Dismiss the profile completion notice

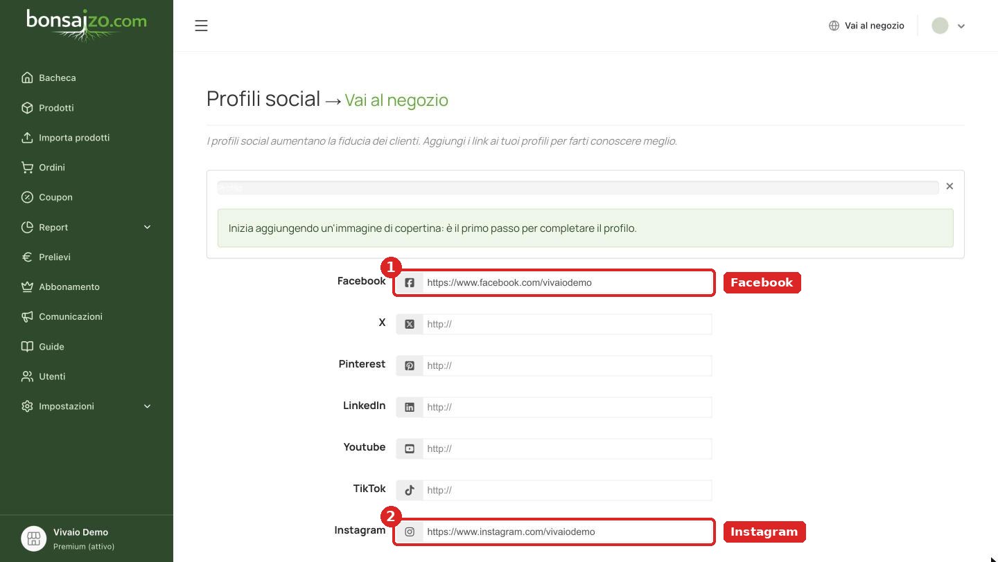[949, 186]
